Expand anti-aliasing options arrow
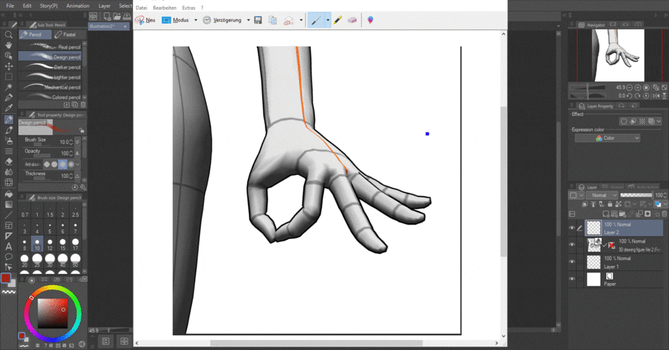Screen dimensions: 669x350 (x=77, y=164)
